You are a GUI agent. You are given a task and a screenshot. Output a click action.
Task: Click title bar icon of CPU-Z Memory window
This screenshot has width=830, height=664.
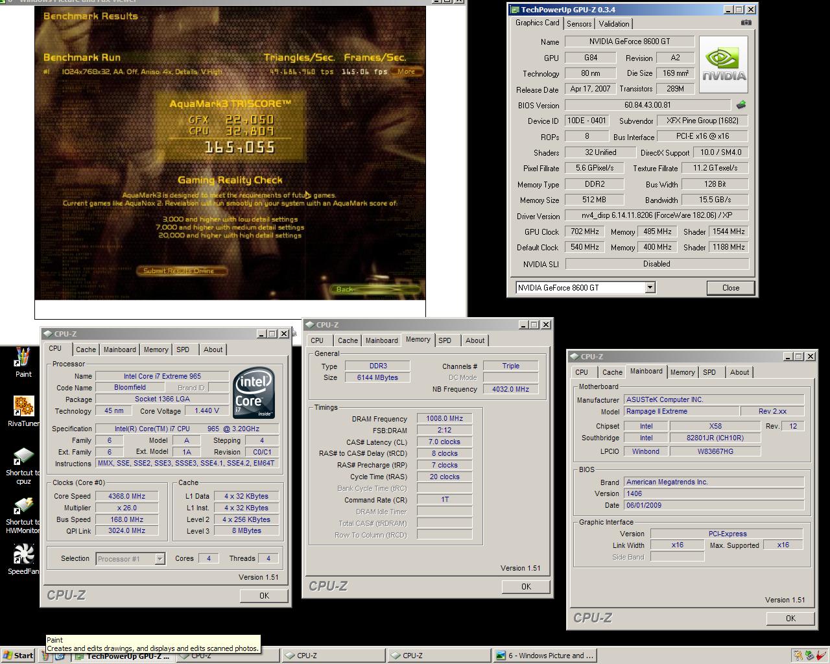(310, 325)
